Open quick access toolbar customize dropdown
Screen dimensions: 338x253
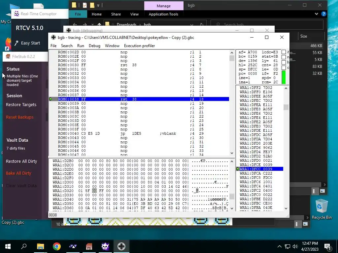pos(98,5)
